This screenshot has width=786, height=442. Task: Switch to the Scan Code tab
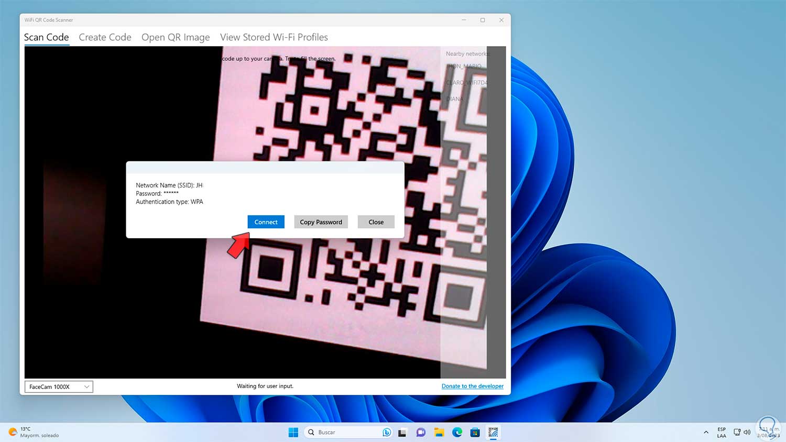point(47,37)
